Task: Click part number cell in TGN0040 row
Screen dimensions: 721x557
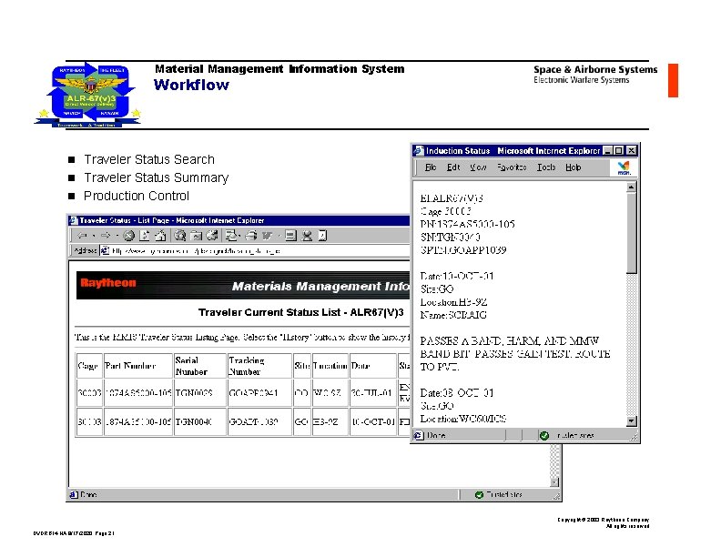Action: tap(138, 421)
